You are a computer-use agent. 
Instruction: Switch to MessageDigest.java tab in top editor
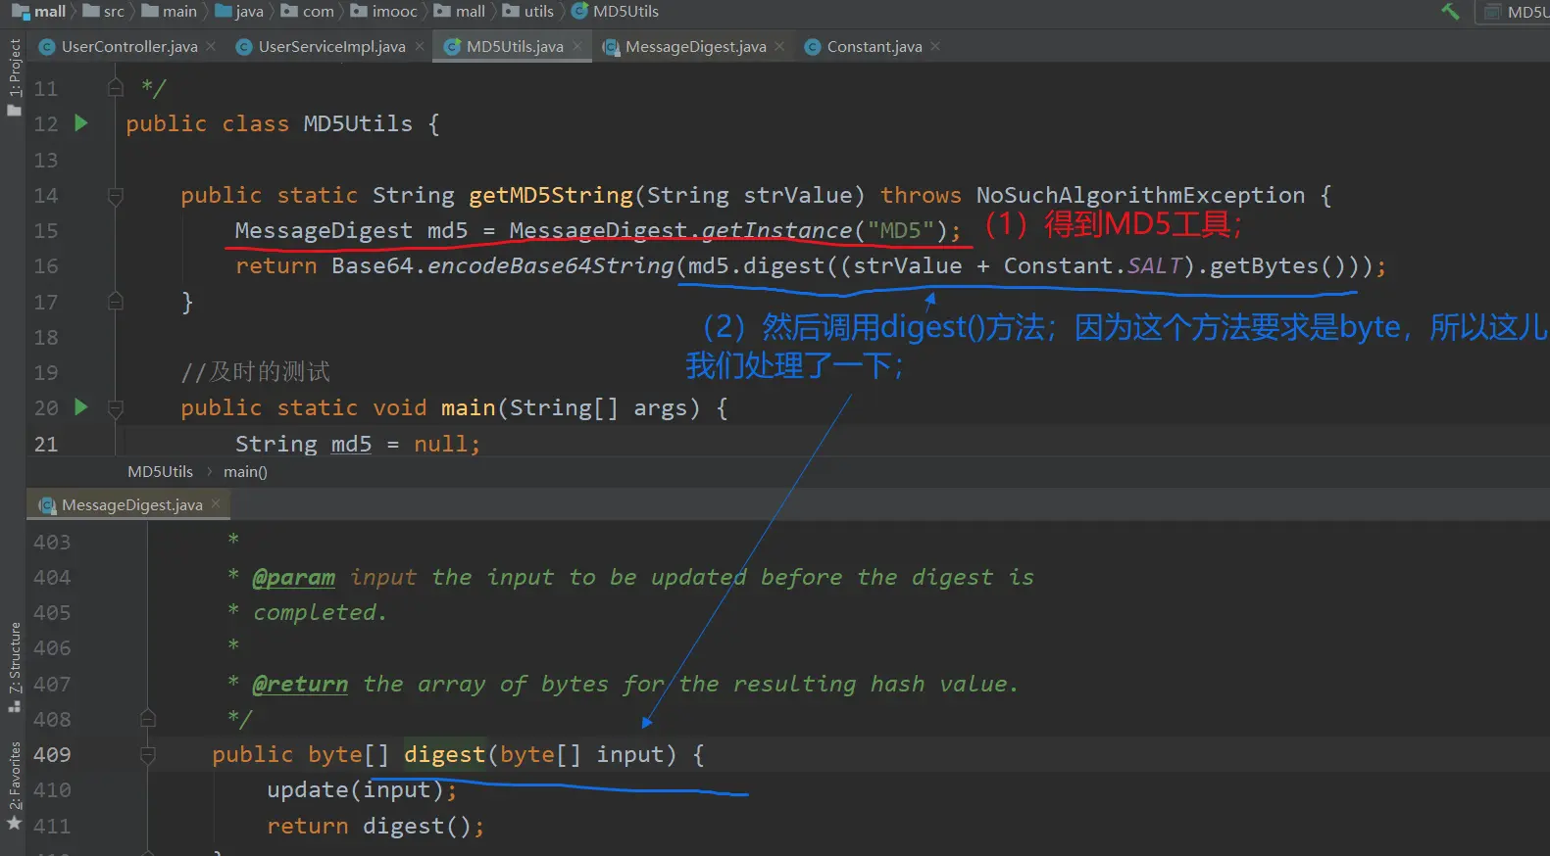pos(695,46)
